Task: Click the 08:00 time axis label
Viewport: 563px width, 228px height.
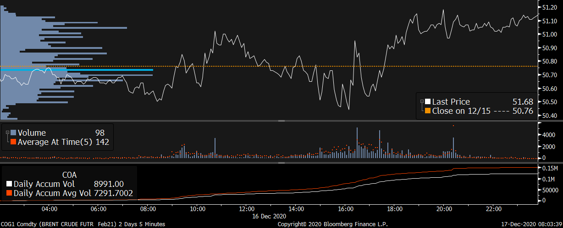Action: 148,209
